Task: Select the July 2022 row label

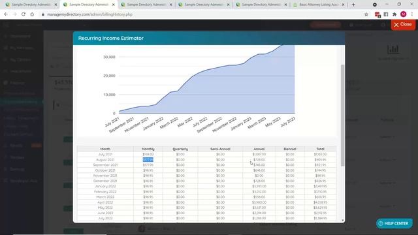Action: pyautogui.click(x=105, y=218)
